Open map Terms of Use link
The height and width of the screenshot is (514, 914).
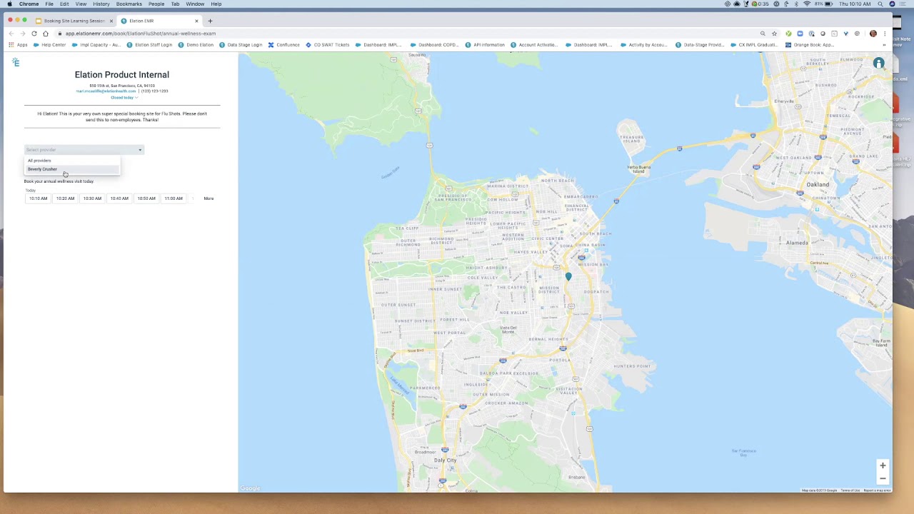[x=850, y=490]
